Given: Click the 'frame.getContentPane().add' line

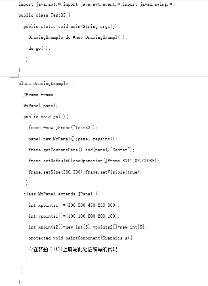Looking at the screenshot, I should [81, 150].
